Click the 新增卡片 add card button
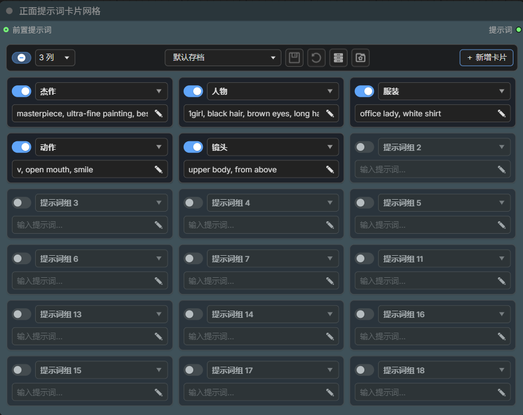The height and width of the screenshot is (415, 523). click(486, 58)
